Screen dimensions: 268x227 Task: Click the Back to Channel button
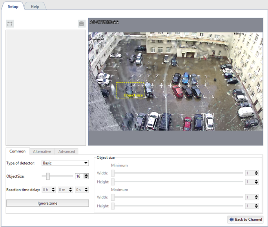pos(245,220)
